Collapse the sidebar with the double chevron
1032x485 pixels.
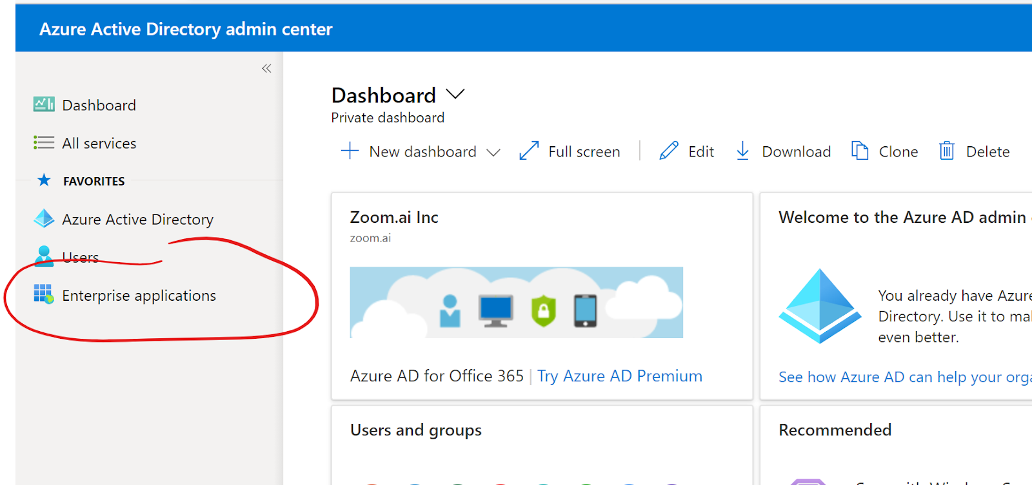pyautogui.click(x=266, y=68)
